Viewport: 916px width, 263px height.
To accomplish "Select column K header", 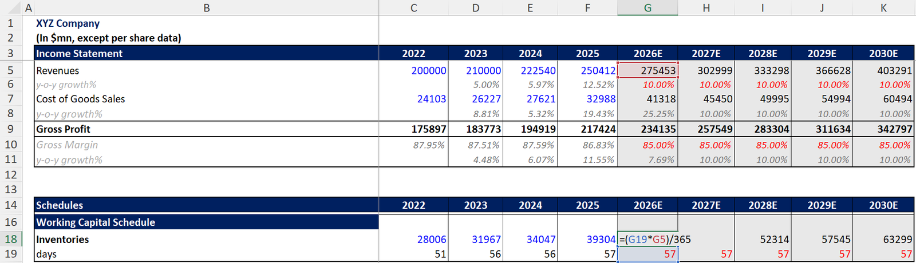I will (x=883, y=8).
